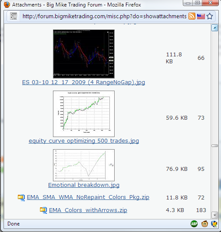221x232 pixels.
Task: Open Emotional breakdown.jpg link
Action: (x=84, y=185)
